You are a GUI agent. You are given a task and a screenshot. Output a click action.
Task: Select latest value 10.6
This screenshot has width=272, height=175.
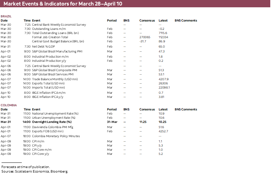tap(161, 118)
